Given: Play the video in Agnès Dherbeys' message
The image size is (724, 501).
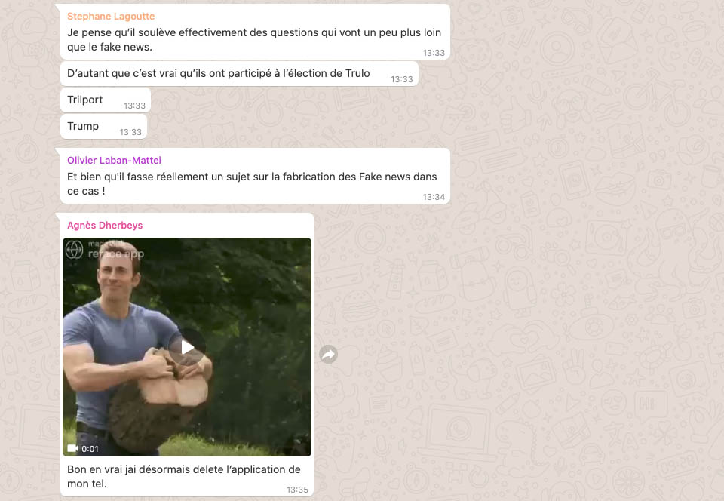Looking at the screenshot, I should pos(187,347).
